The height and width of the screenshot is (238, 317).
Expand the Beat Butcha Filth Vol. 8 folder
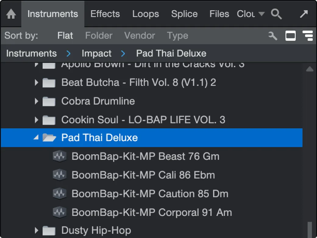[36, 83]
